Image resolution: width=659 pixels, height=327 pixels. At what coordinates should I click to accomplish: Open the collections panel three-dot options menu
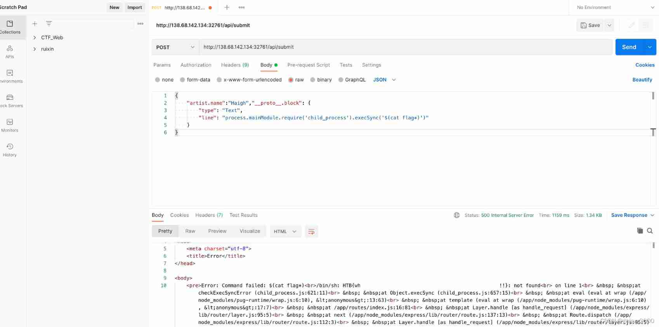point(140,24)
